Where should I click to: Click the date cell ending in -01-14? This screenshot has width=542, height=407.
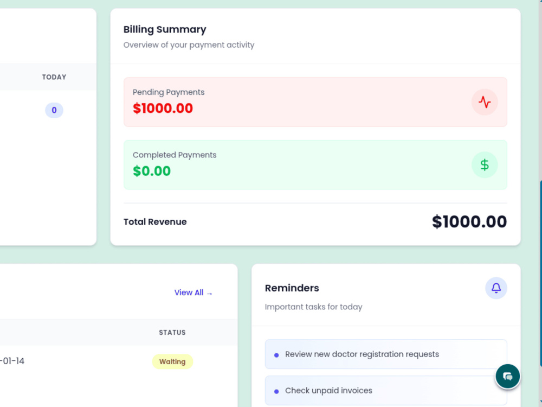[12, 361]
